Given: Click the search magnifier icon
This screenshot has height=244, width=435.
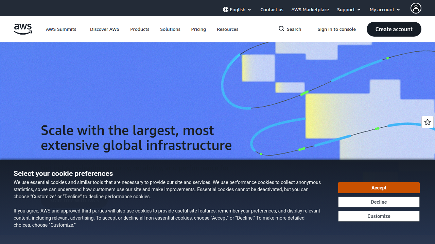Looking at the screenshot, I should pos(281,29).
